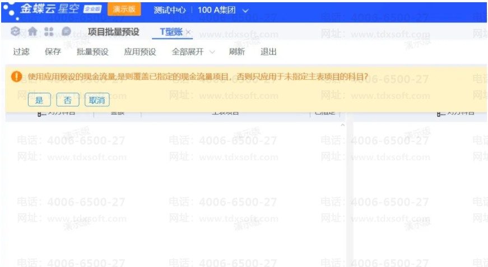Click 批量预设 in the toolbar
This screenshot has height=267, width=488.
93,51
